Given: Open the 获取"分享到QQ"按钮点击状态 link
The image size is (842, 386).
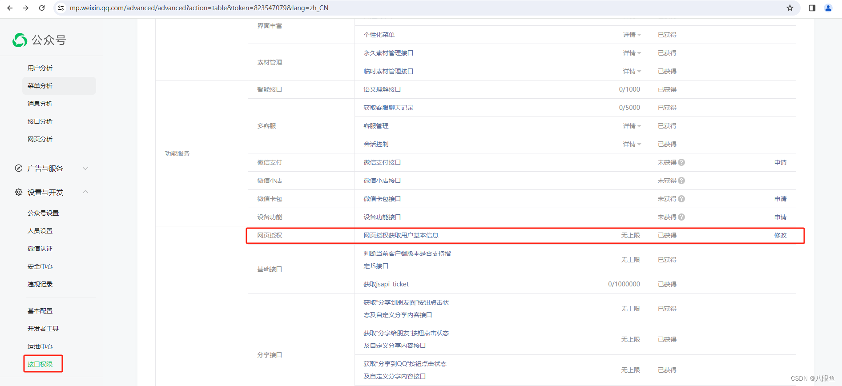Looking at the screenshot, I should pyautogui.click(x=405, y=370).
